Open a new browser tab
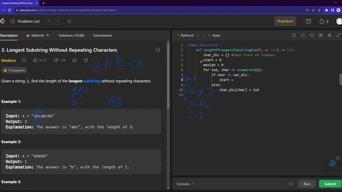Screen dimensions: 342x192 click(x=43, y=3)
